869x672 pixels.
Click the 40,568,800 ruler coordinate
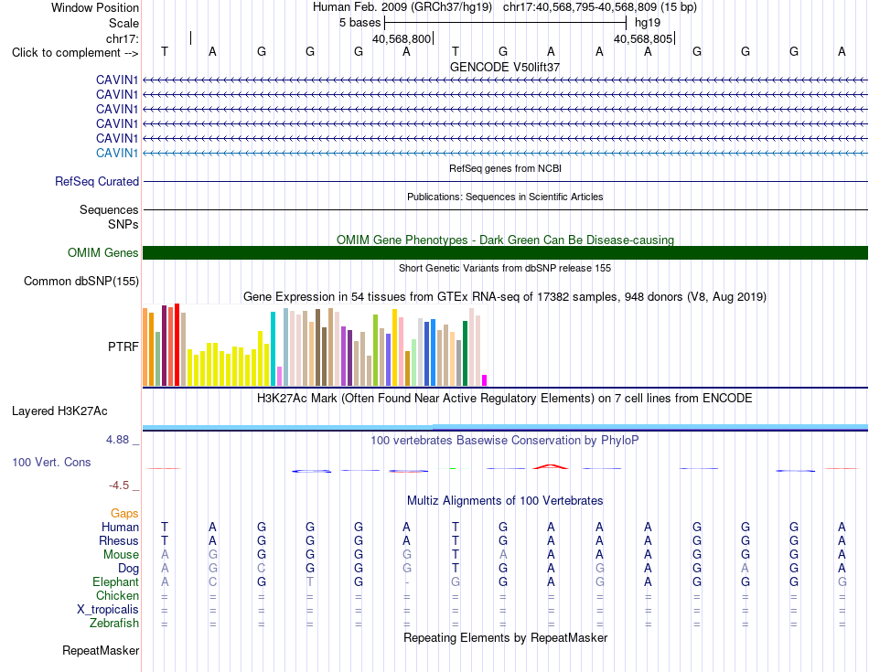coord(402,38)
